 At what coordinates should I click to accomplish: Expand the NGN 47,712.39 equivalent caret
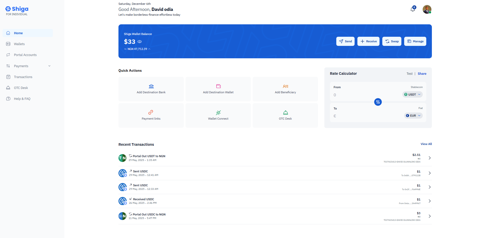[149, 49]
